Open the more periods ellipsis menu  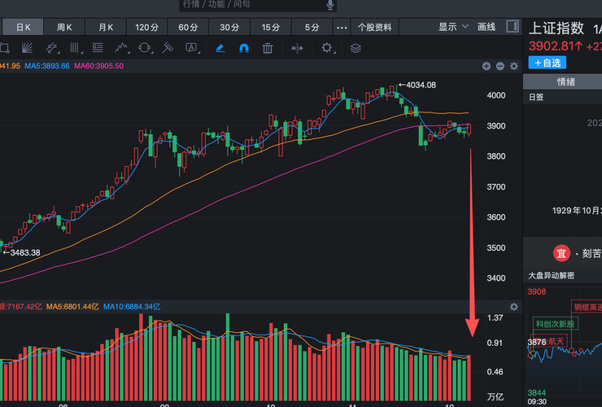coord(342,27)
